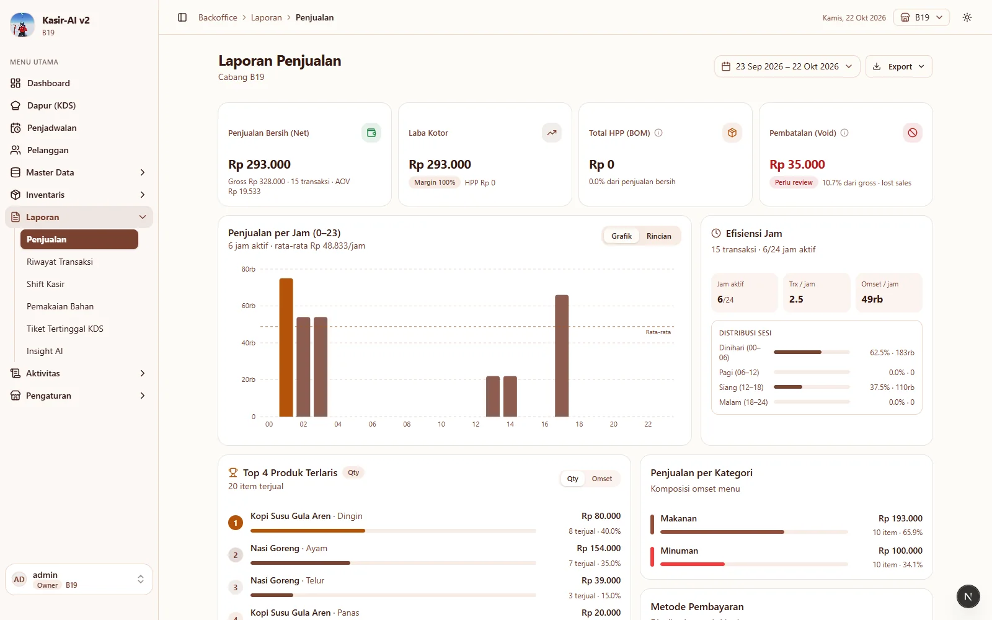Viewport: 992px width, 620px height.
Task: Click Kopi Susu Gula Aren Dingin progress bar
Action: [x=393, y=531]
